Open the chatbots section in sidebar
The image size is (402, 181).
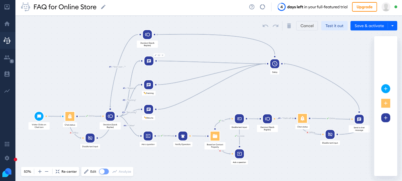[x=7, y=40]
